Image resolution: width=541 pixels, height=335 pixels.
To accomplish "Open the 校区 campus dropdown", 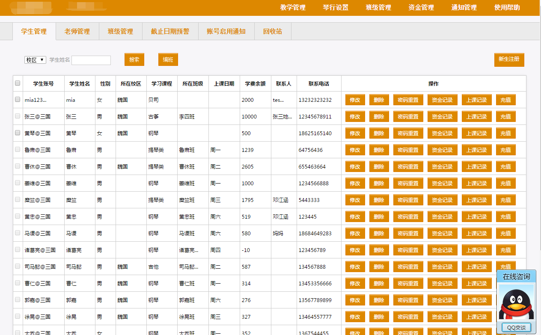I will 35,60.
